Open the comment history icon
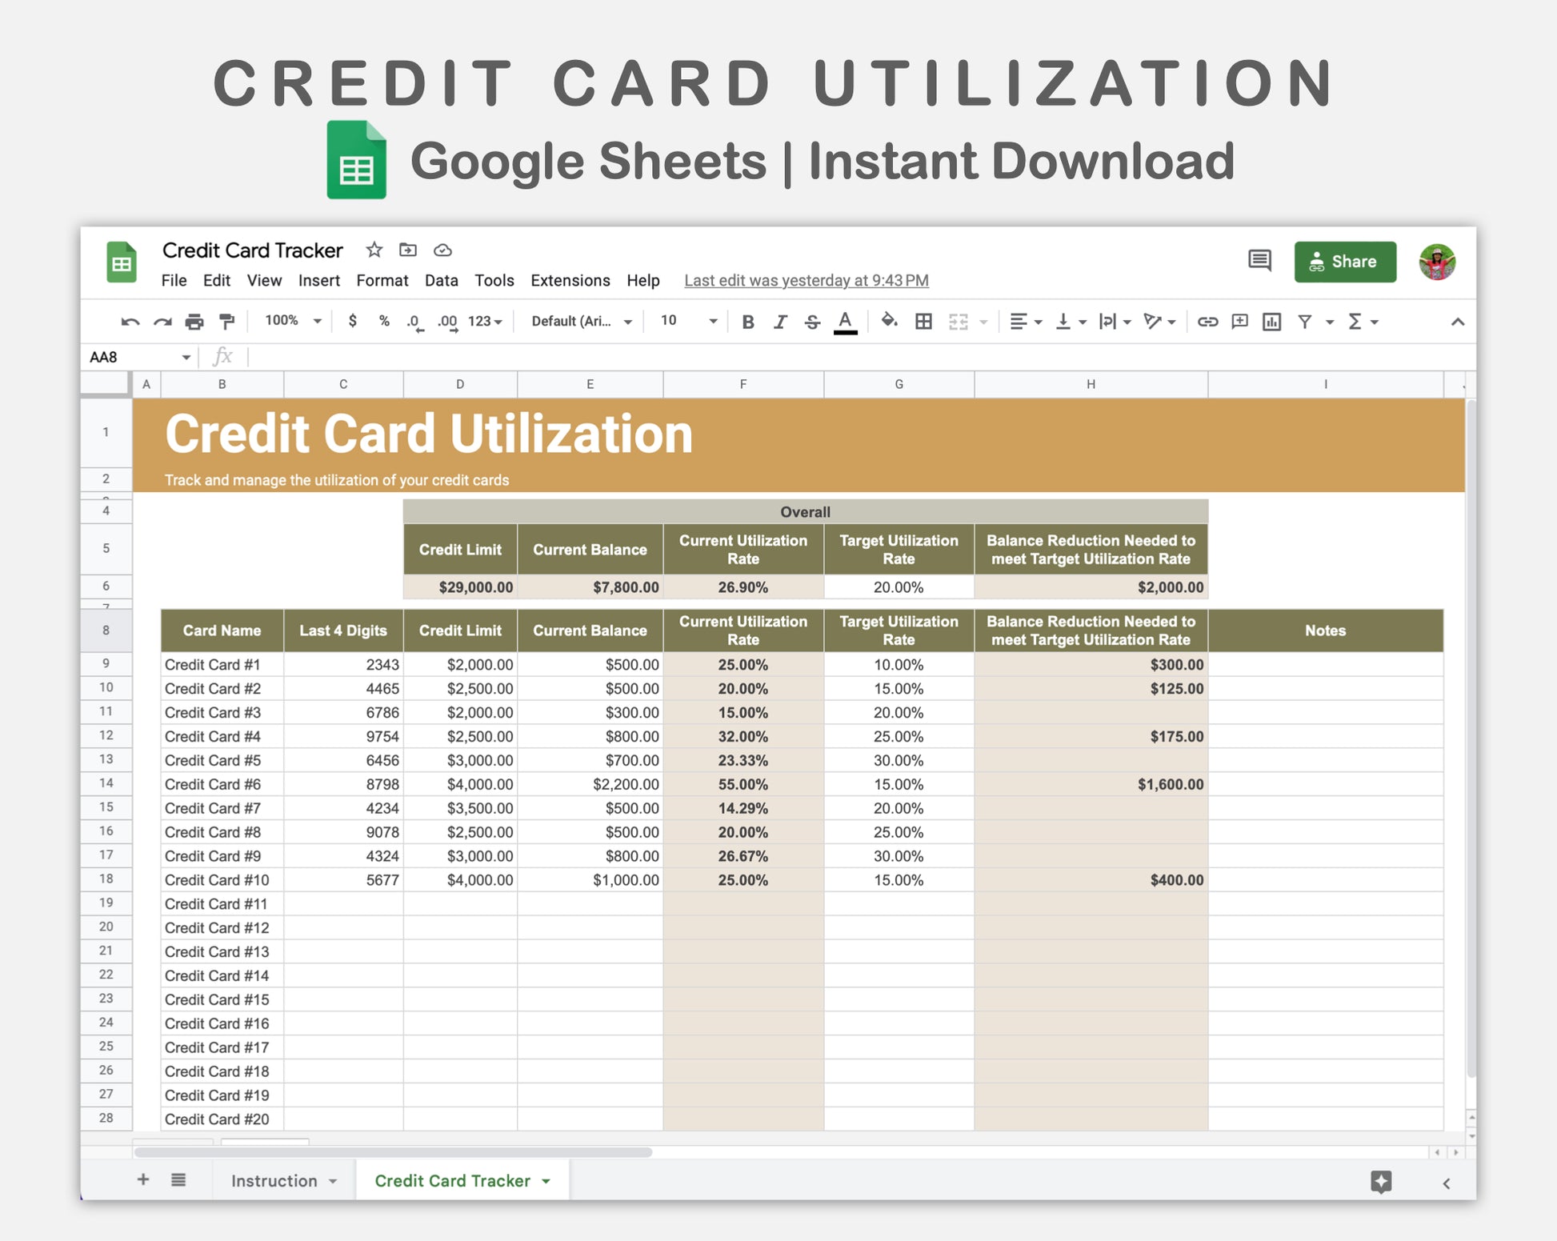The image size is (1557, 1241). (1259, 261)
